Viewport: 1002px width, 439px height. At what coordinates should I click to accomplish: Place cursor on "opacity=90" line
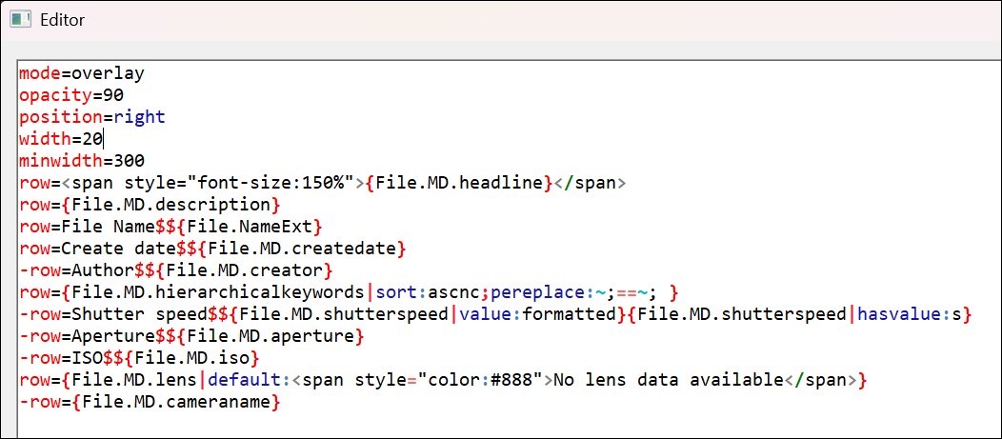[71, 95]
